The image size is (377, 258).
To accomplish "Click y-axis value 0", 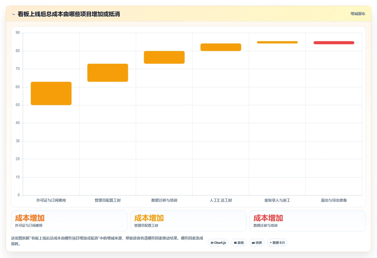I will click(x=19, y=195).
